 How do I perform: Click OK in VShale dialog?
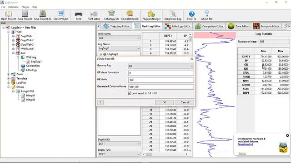pos(164,102)
